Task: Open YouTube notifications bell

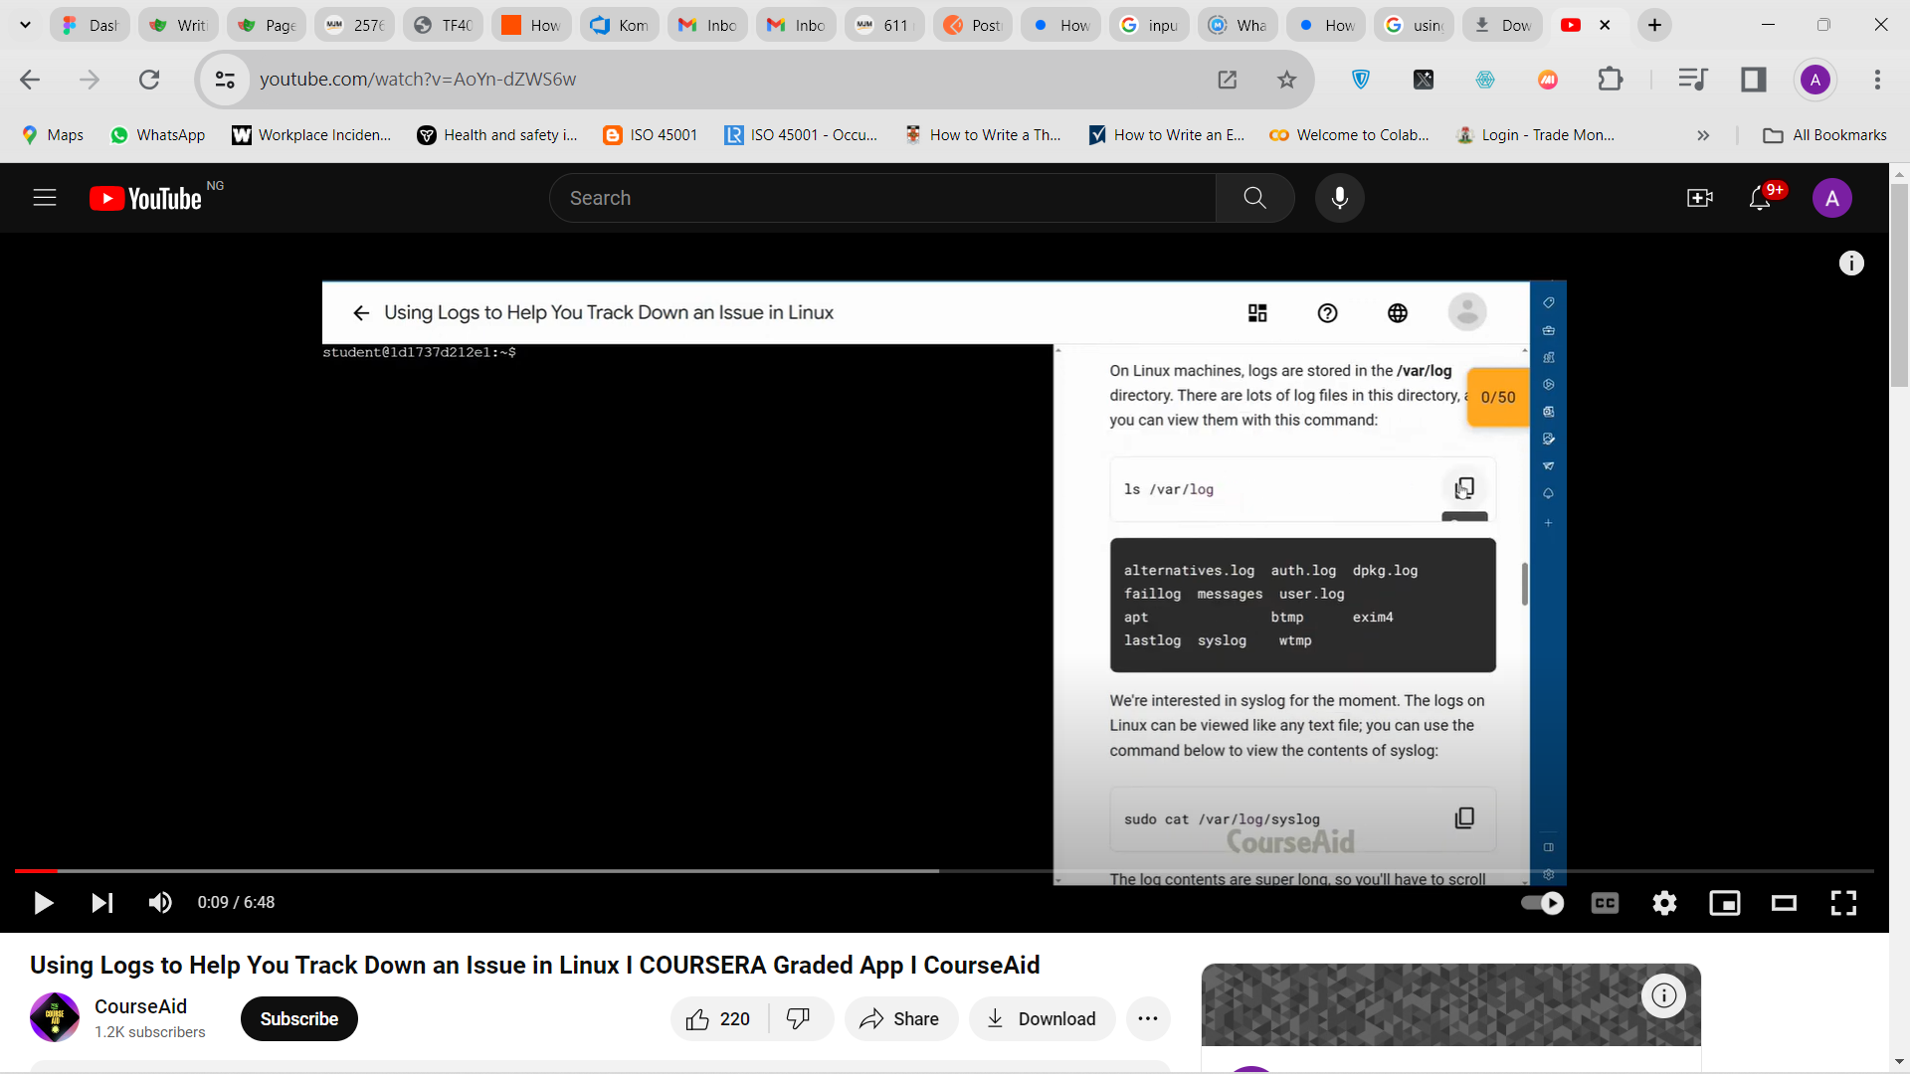Action: (1759, 199)
